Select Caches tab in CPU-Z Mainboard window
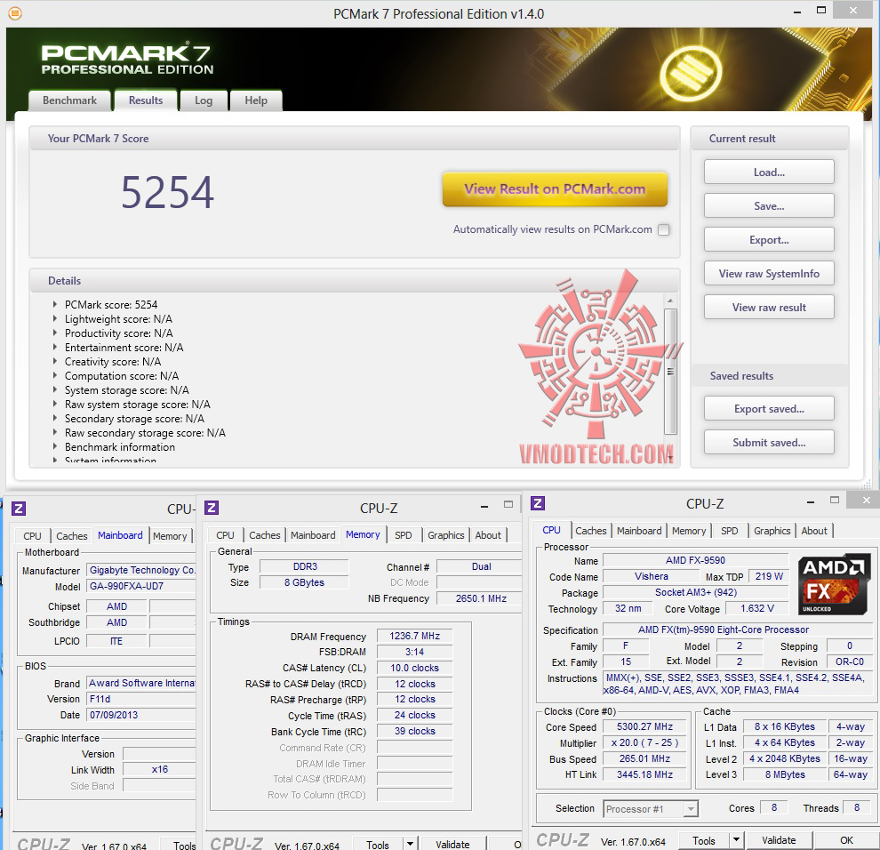The height and width of the screenshot is (850, 880). [x=72, y=536]
